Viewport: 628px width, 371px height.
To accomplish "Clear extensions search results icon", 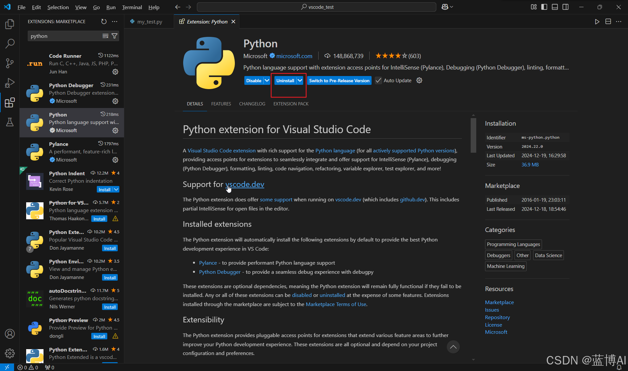I will [105, 36].
